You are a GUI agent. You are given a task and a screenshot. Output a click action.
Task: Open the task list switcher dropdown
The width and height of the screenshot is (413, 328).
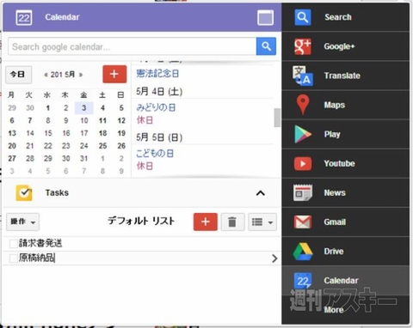pos(262,222)
